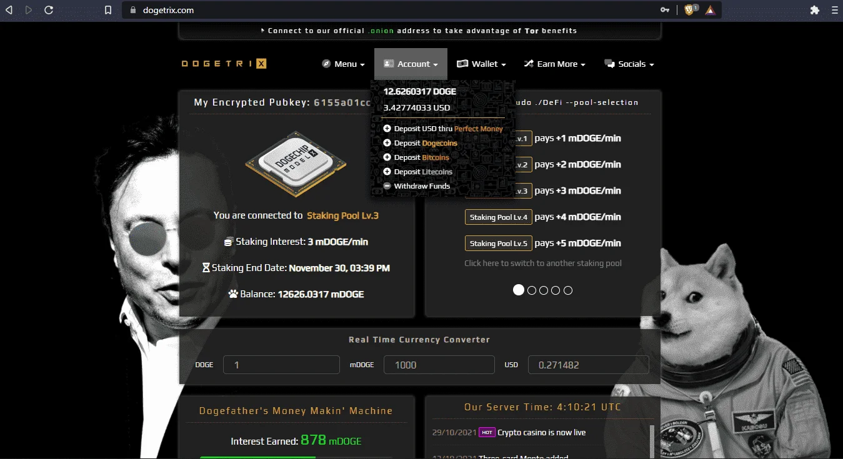Click the Staking Pool Lv.4 button
843x459 pixels.
499,217
